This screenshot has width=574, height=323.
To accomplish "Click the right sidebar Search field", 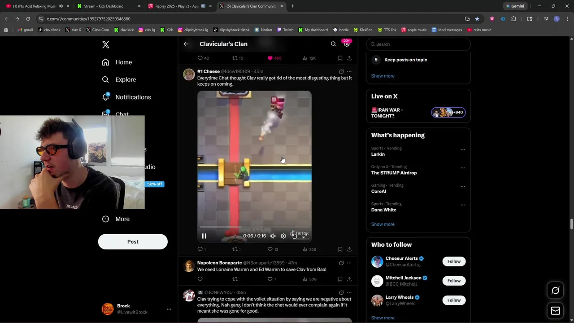I will tap(418, 44).
